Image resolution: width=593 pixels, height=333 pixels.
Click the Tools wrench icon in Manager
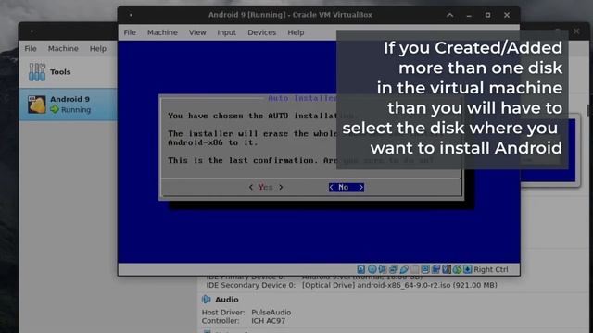[37, 72]
